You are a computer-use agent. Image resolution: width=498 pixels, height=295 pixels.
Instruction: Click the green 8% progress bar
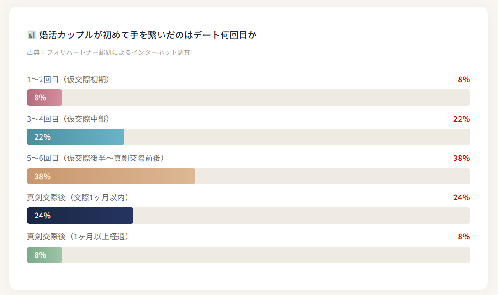click(45, 255)
